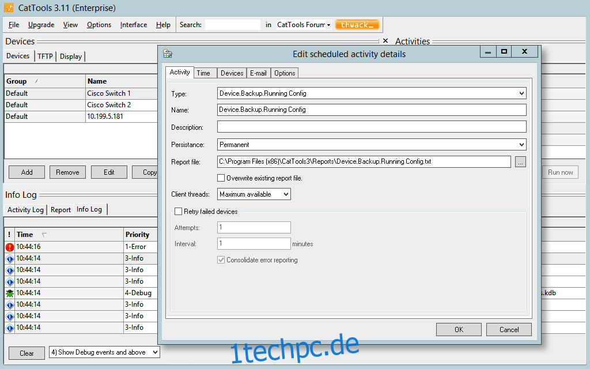Select the Cisco Switch 1 device row

[x=81, y=93]
